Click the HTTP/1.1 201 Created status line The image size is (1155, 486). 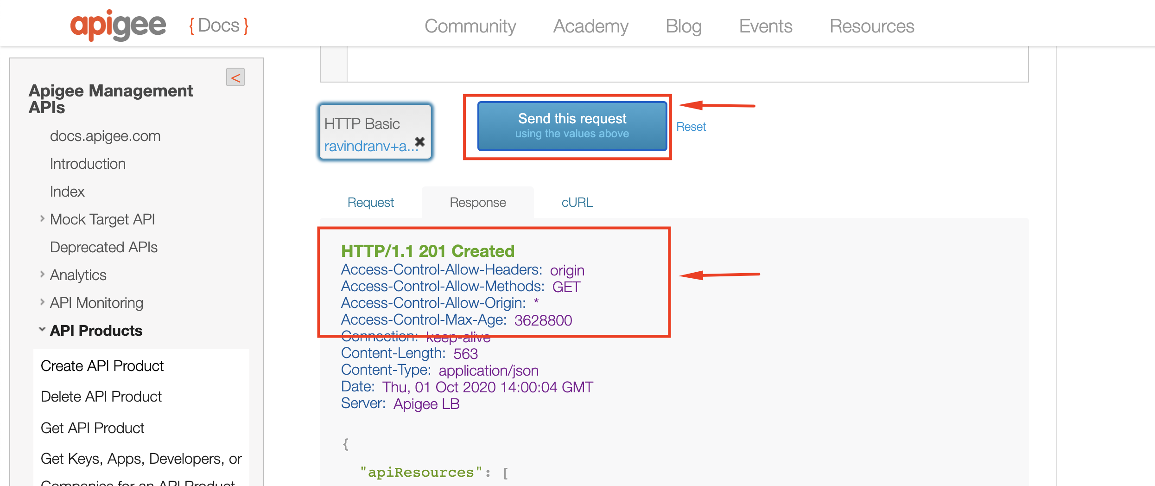pyautogui.click(x=428, y=251)
